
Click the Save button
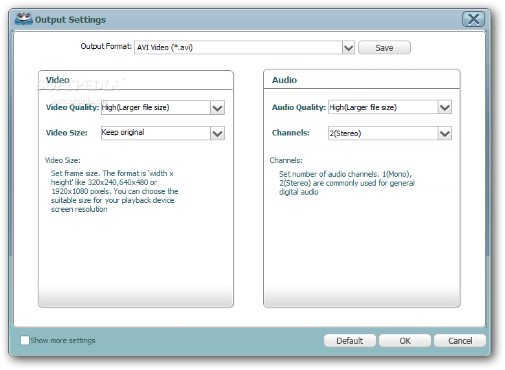(384, 47)
